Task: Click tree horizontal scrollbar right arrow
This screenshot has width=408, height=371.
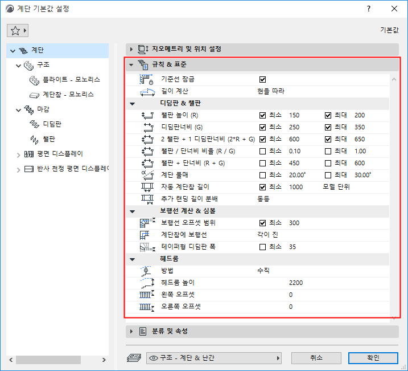Action: click(x=104, y=360)
